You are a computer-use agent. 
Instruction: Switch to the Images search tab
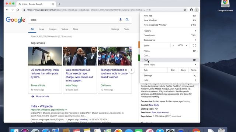pyautogui.click(x=53, y=29)
